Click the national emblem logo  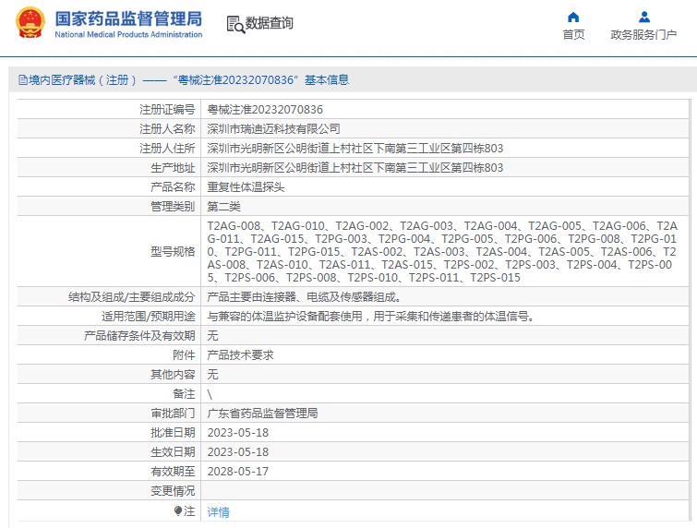coord(30,23)
